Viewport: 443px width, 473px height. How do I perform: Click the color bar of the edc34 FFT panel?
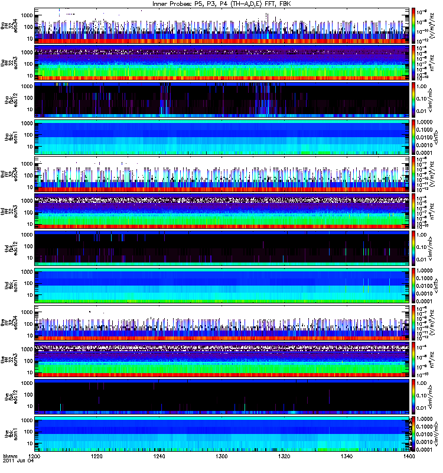pos(413,323)
